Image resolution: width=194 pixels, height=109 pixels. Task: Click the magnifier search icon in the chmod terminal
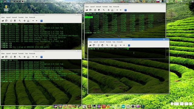pyautogui.click(x=107, y=45)
